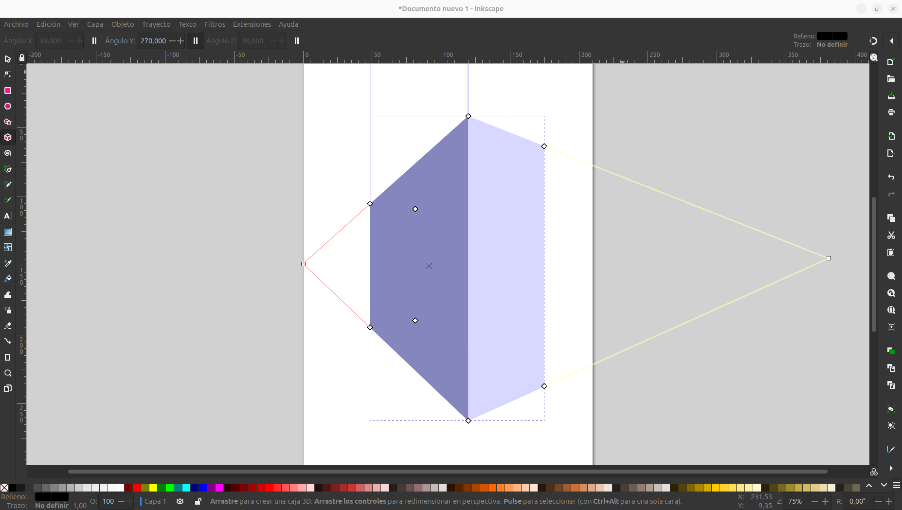Select the Pencil freehand tool
The width and height of the screenshot is (902, 510).
point(8,184)
